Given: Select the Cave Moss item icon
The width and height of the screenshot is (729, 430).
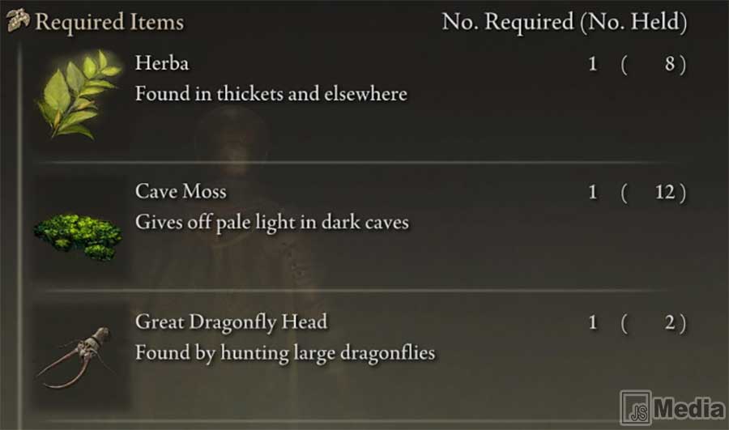Looking at the screenshot, I should (x=78, y=237).
